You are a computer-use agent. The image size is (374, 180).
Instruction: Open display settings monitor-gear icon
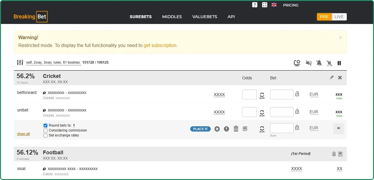coord(297,63)
